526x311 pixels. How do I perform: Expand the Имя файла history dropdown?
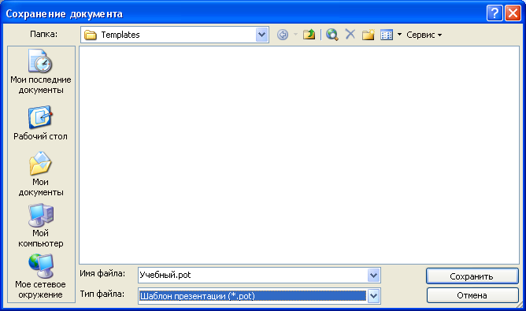tap(373, 276)
